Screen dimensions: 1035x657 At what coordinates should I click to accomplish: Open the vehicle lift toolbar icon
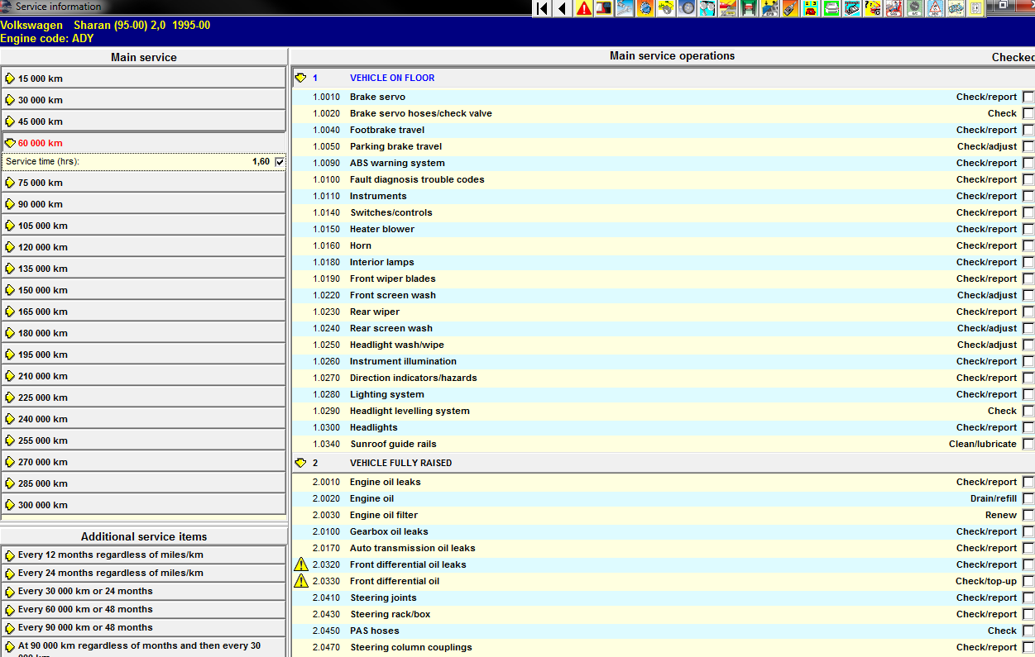(x=749, y=8)
